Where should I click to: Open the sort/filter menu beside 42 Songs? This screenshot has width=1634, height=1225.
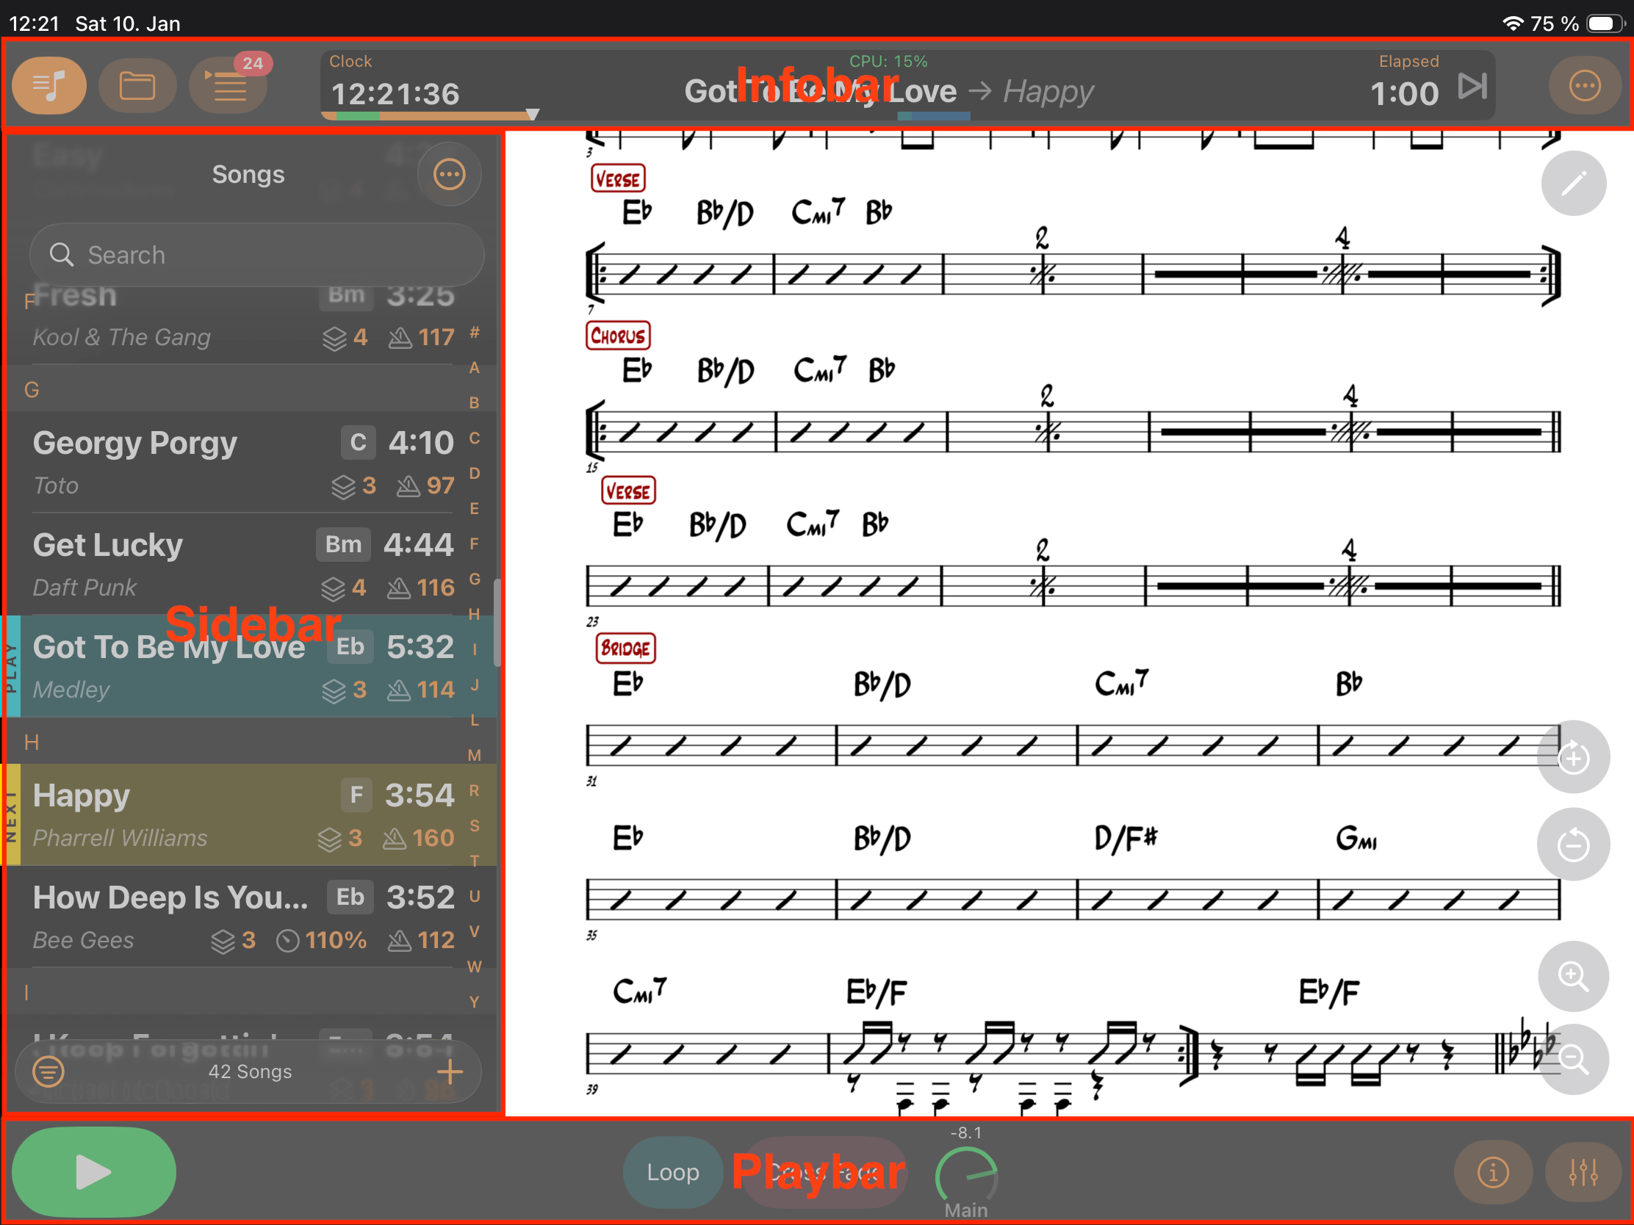[48, 1072]
